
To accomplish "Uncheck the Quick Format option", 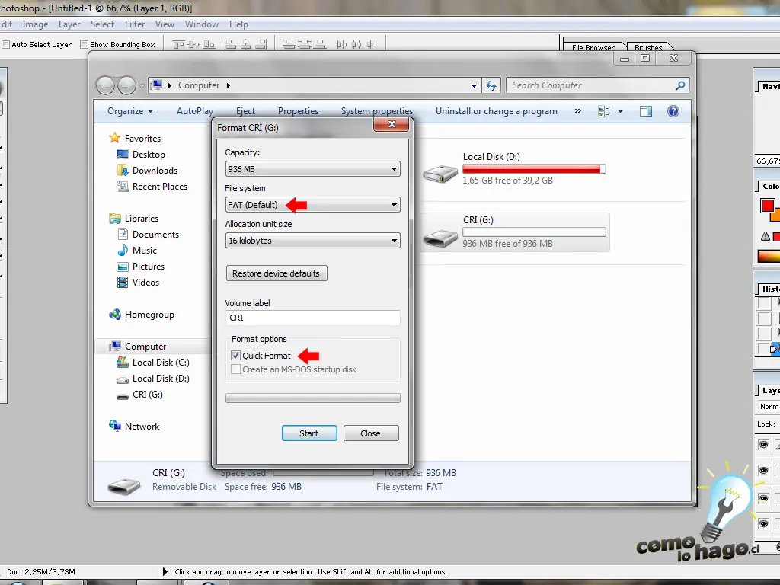I will pos(236,356).
